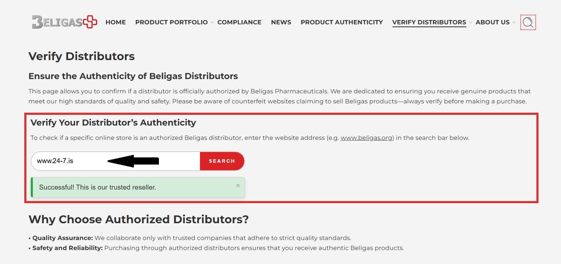The height and width of the screenshot is (264, 561).
Task: Follow the www.beligas.org link
Action: [366, 137]
